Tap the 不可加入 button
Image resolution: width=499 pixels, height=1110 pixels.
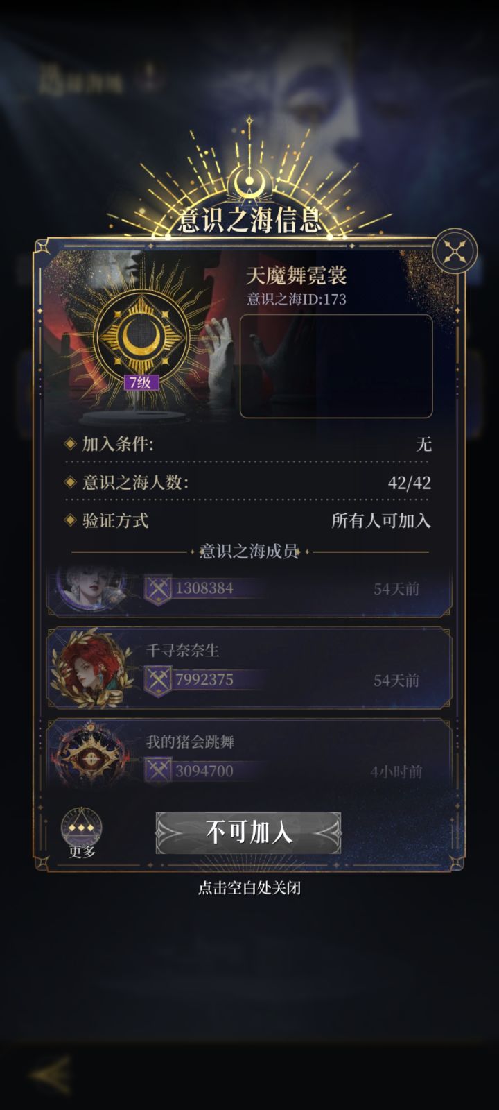248,832
